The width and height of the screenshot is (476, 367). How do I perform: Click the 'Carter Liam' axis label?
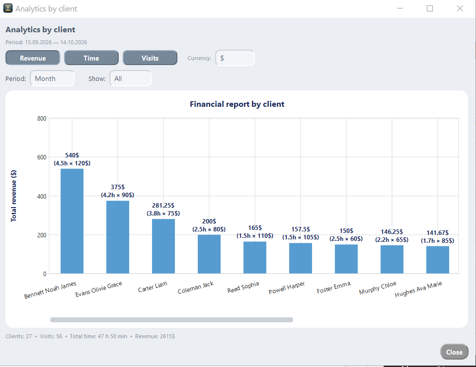coord(153,287)
